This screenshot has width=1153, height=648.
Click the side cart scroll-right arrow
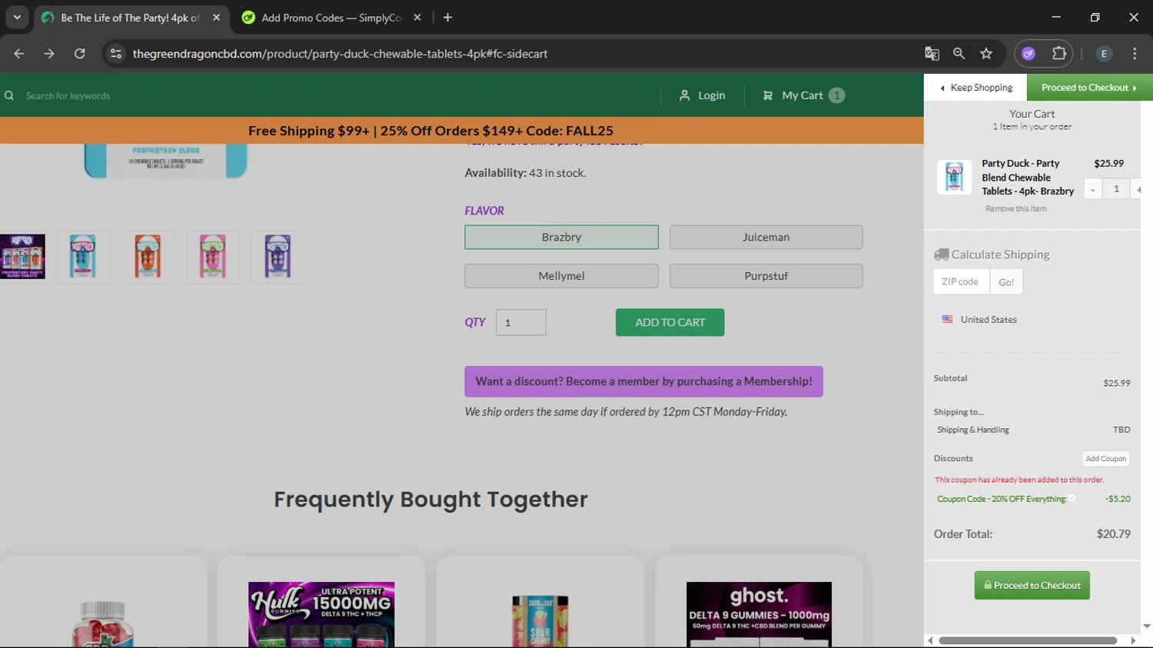click(1133, 640)
